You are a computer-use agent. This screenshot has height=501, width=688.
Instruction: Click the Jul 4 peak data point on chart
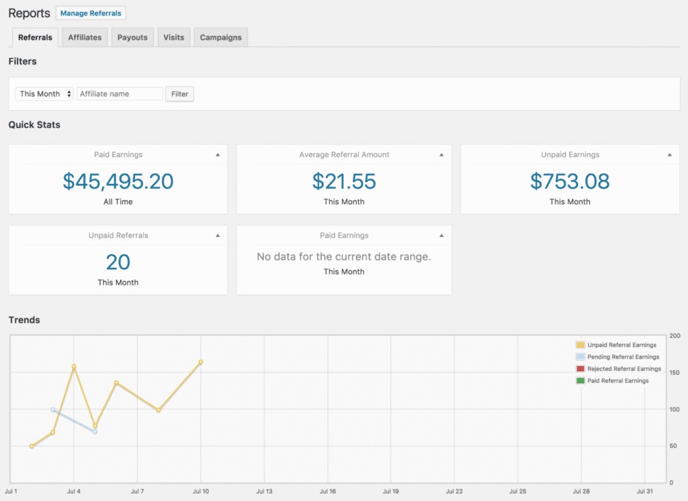pos(74,367)
